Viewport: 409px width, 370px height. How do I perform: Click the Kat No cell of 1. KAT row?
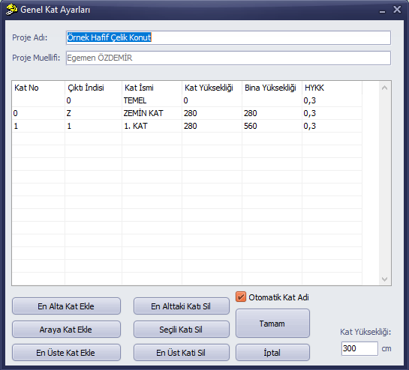[x=38, y=126]
